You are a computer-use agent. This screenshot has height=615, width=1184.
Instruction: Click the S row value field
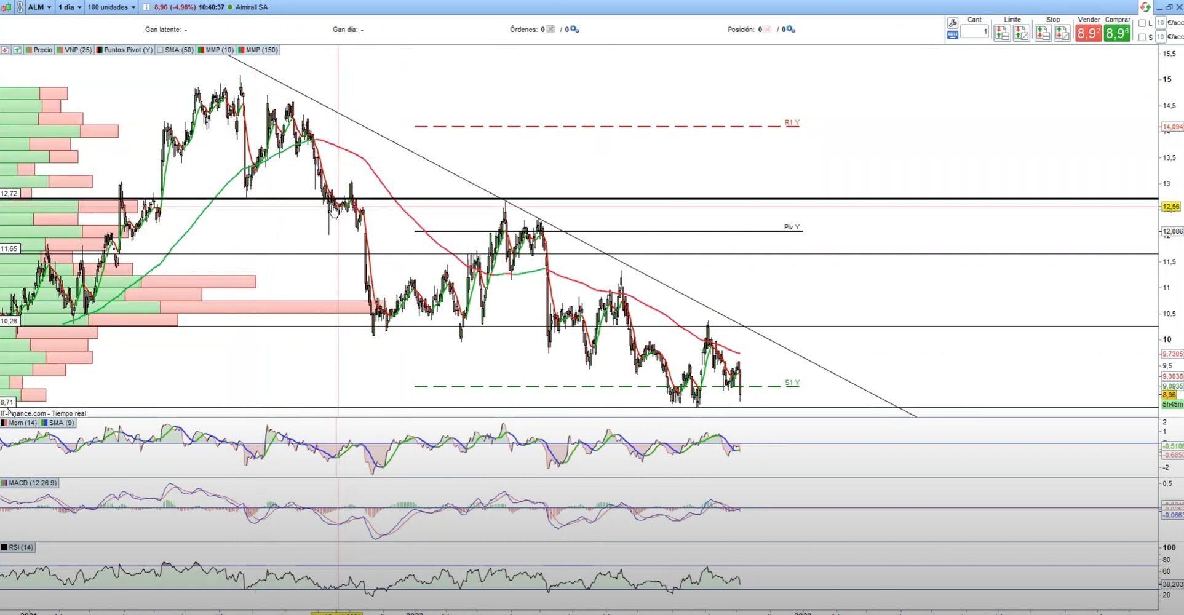tap(1161, 37)
